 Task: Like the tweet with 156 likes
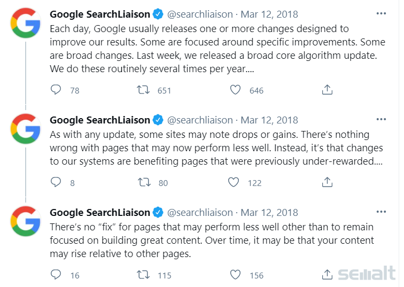tap(235, 275)
